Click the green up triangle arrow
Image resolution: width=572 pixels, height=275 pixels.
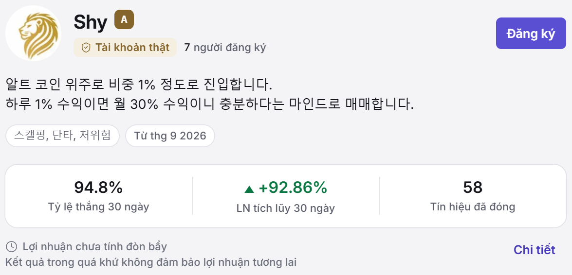[249, 189]
